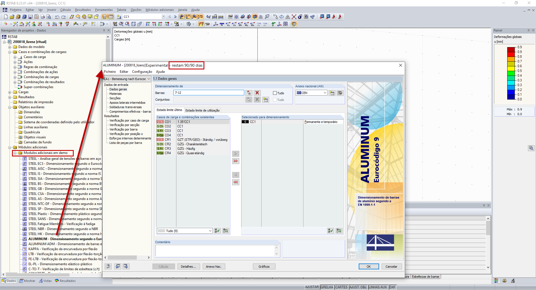Image resolution: width=536 pixels, height=290 pixels.
Task: Select Verificação por barra in results tree
Action: (123, 130)
